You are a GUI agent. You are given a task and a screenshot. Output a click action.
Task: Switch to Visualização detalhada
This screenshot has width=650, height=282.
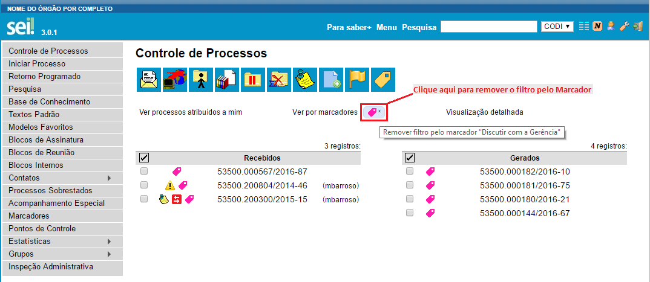pyautogui.click(x=485, y=112)
